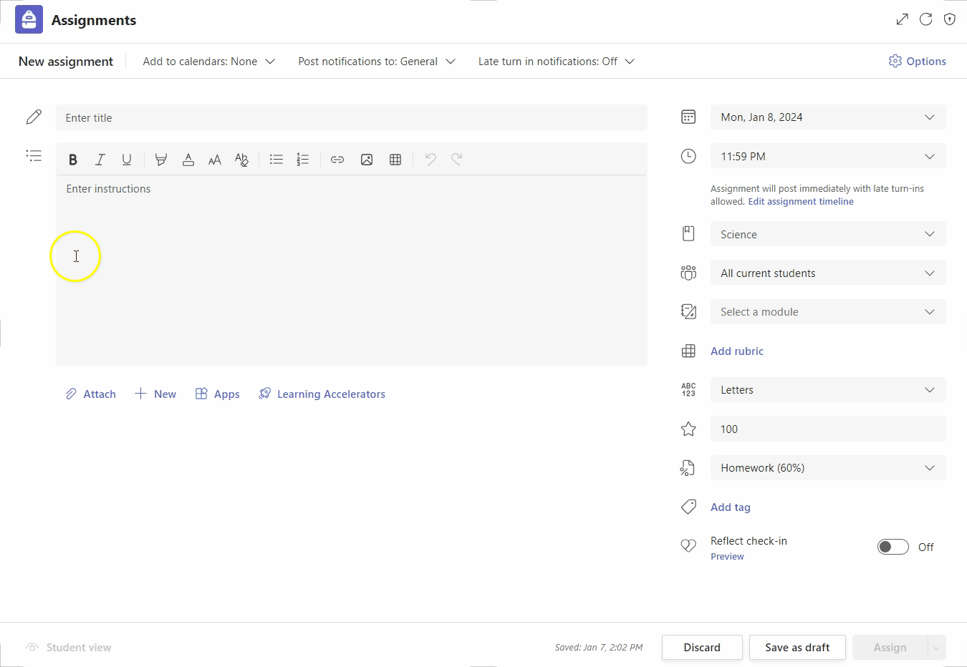Clear formatting with the eraser icon
This screenshot has height=667, width=967.
click(x=241, y=159)
